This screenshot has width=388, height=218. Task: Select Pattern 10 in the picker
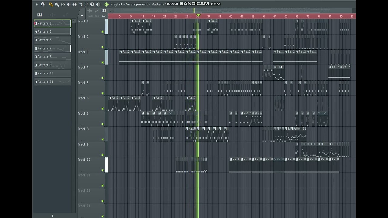point(52,73)
